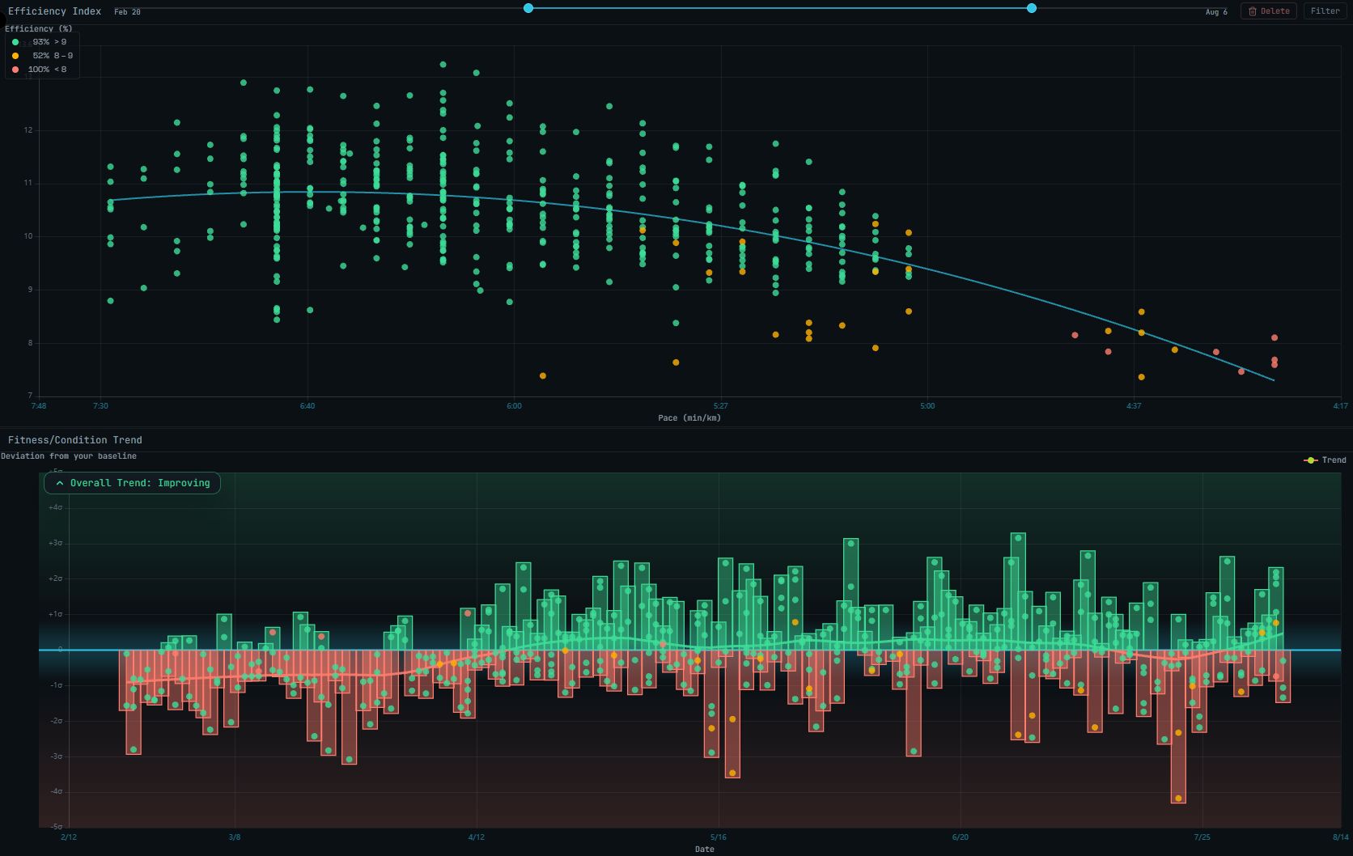Screen dimensions: 1353x856
Task: Click the Deviation from your baseline subtitle
Action: pyautogui.click(x=69, y=456)
